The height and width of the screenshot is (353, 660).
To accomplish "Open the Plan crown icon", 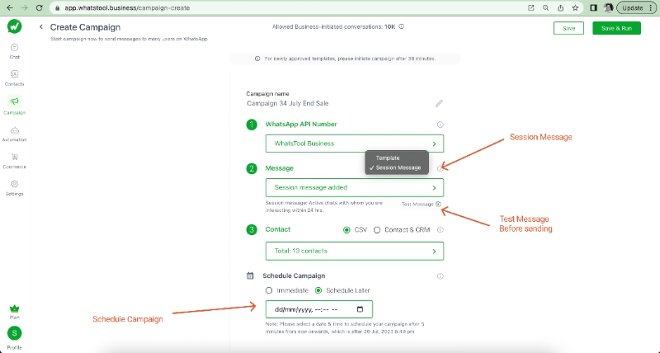I will tap(15, 308).
